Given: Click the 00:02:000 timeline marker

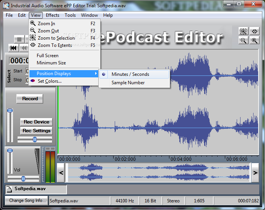Looking at the screenshot, I should pos(125,159).
